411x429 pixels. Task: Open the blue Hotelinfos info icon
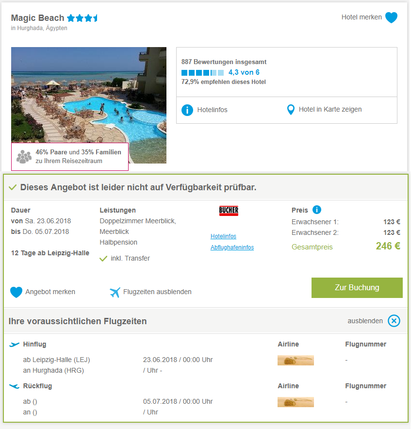tap(187, 110)
